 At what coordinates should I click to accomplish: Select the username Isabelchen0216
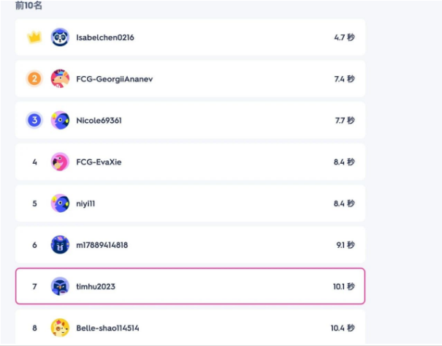click(x=105, y=37)
